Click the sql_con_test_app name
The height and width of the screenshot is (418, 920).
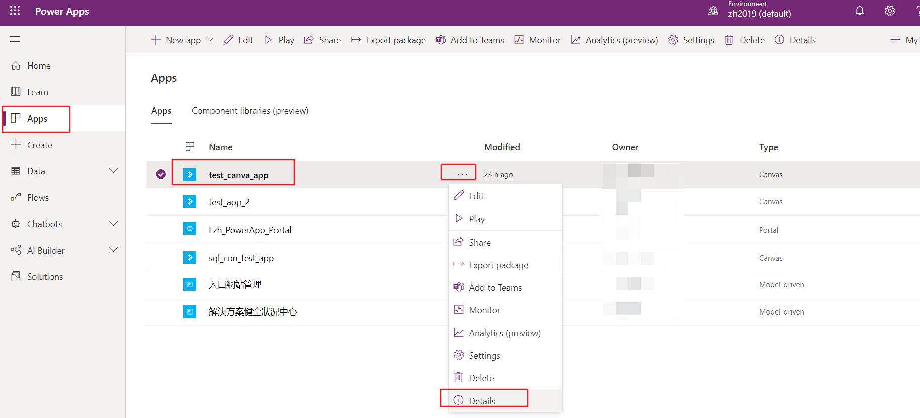pos(241,258)
